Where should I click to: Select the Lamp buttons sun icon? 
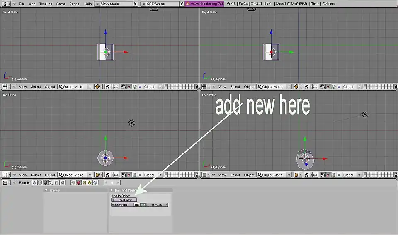(x=73, y=182)
